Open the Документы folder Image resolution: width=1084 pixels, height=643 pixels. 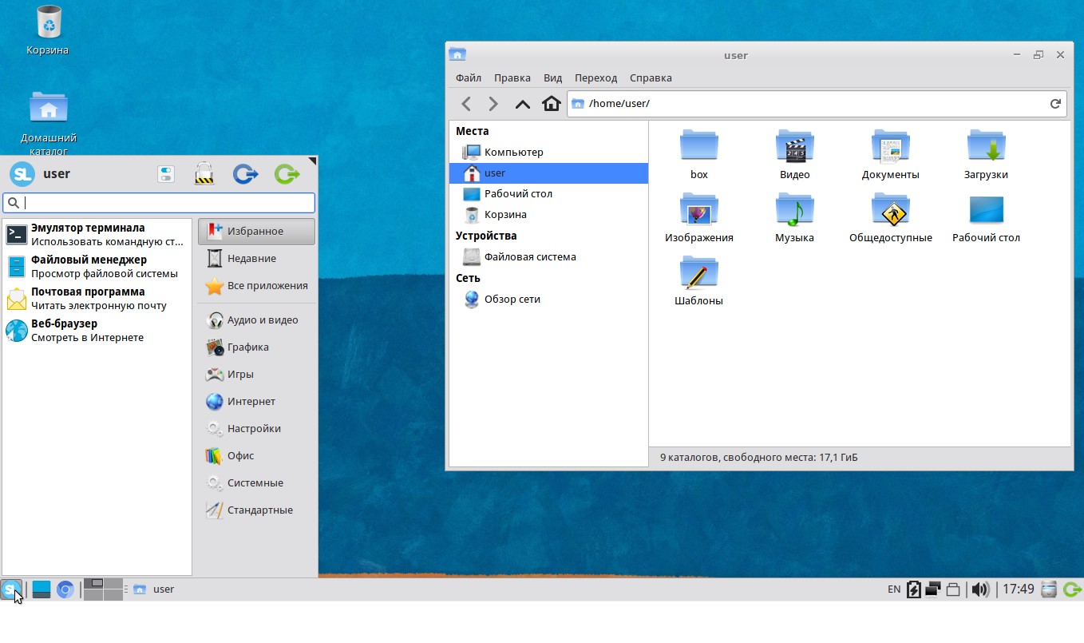[890, 152]
